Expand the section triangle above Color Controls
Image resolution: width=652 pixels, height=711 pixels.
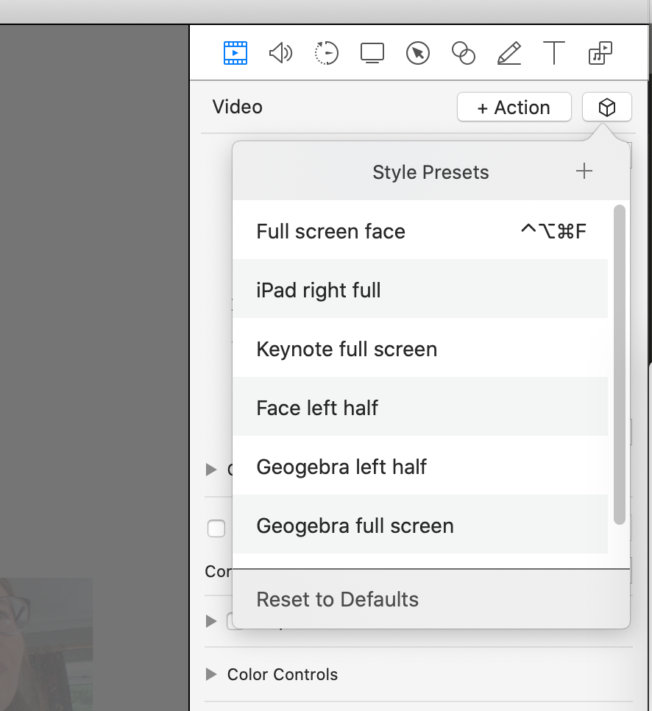[212, 621]
